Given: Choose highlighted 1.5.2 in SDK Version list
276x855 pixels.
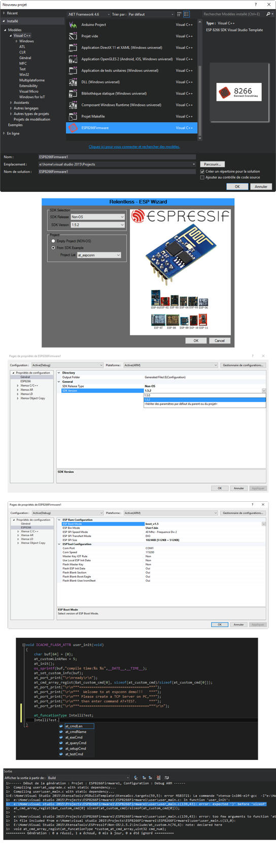Looking at the screenshot, I should click(205, 400).
